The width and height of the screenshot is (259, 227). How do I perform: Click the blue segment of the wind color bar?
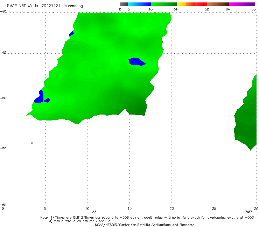[x=140, y=4]
